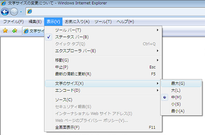The width and height of the screenshot is (205, 135).
Task: Open the Favorites Center star icon
Action: 5,31
